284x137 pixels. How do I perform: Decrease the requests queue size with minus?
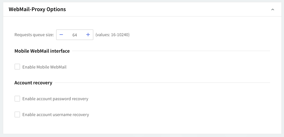[x=61, y=35]
